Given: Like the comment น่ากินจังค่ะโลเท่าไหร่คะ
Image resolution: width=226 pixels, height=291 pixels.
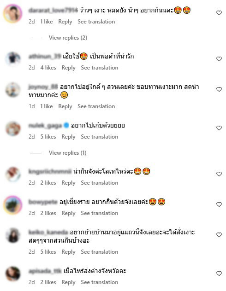Looking at the screenshot, I should click(x=219, y=174).
